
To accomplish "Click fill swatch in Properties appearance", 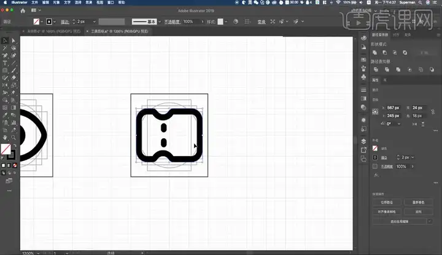I will pyautogui.click(x=375, y=148).
